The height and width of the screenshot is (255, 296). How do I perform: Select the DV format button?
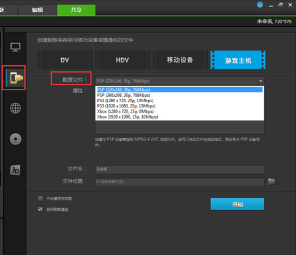[x=65, y=60]
